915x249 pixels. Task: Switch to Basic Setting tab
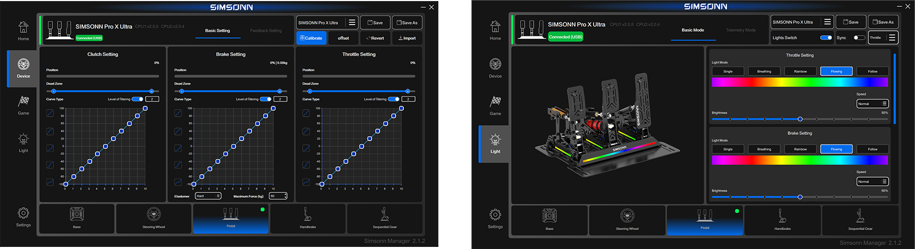click(x=217, y=31)
